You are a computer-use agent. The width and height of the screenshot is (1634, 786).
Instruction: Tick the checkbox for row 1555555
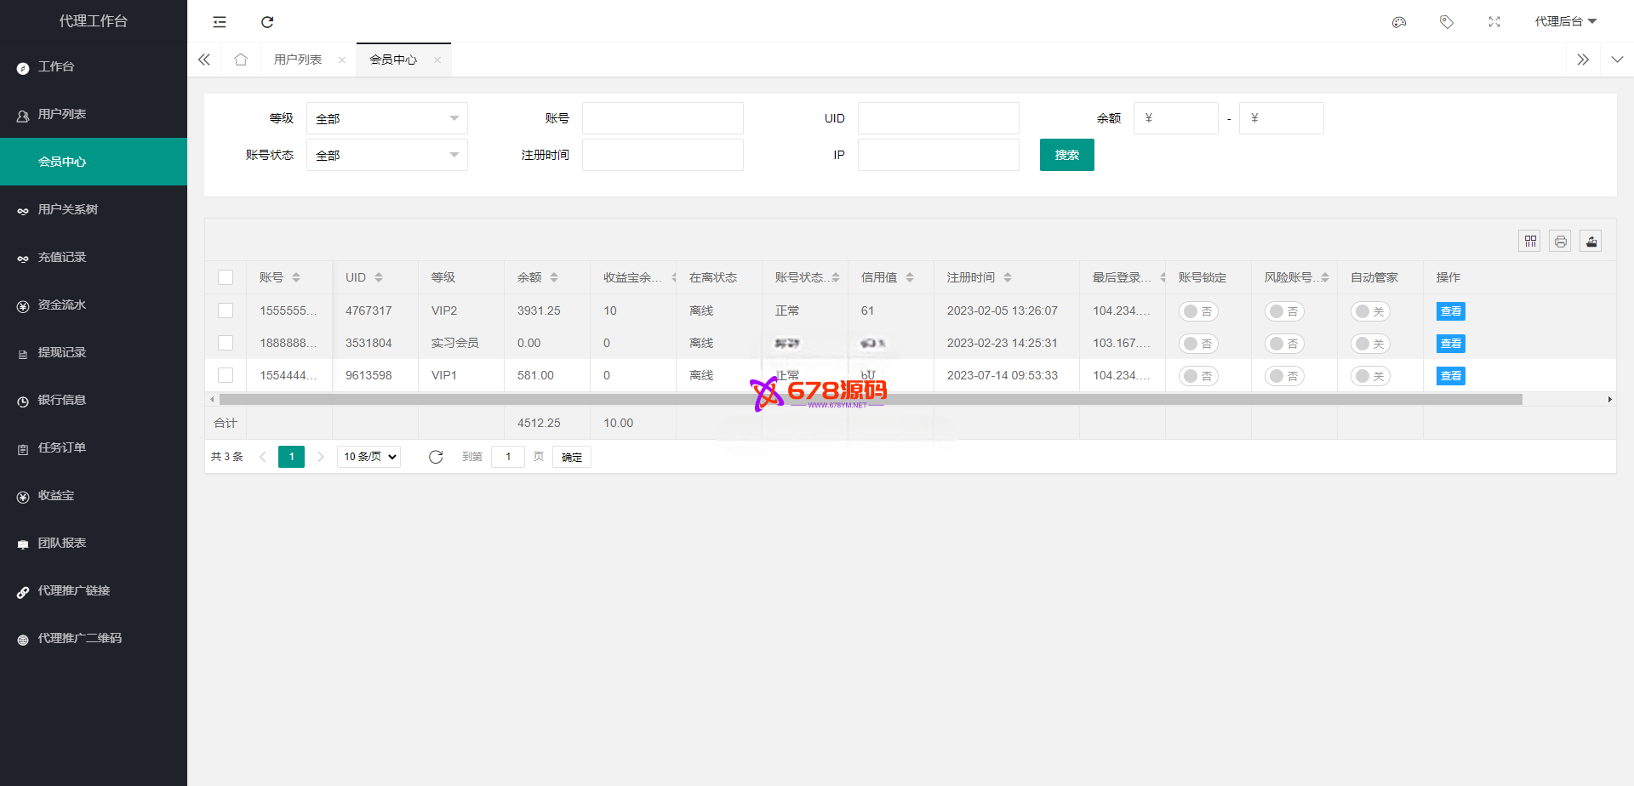point(226,310)
